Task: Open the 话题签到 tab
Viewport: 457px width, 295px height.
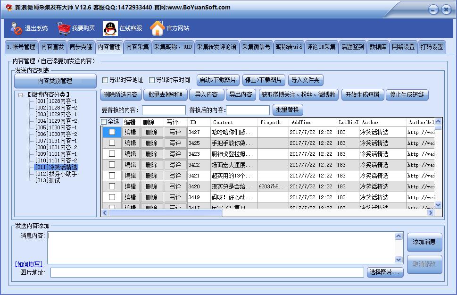Action: (x=352, y=47)
